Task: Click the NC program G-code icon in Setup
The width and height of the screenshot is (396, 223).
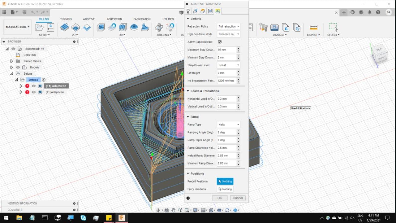Action: (x=50, y=27)
